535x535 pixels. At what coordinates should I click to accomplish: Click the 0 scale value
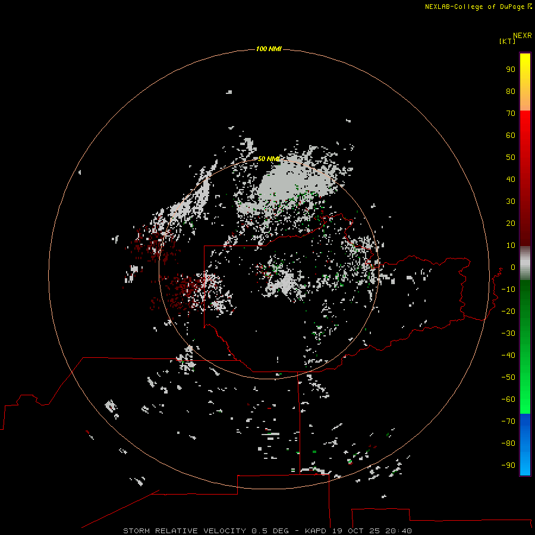click(513, 267)
